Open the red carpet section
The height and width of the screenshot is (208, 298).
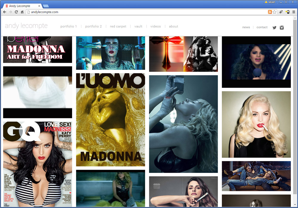pos(118,26)
